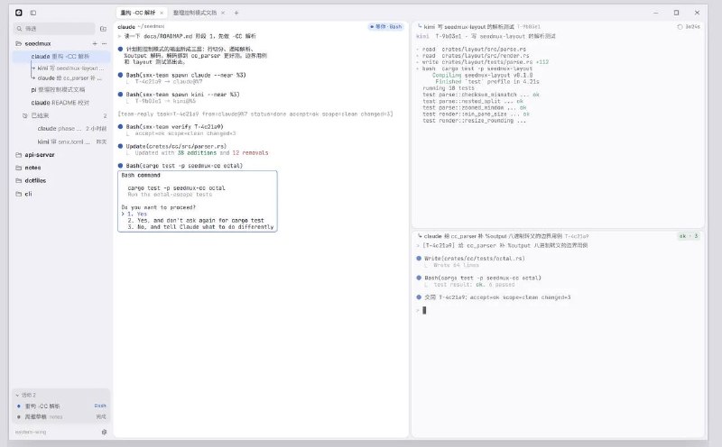722x447 pixels.
Task: Switch to the second tab
Action: 195,13
